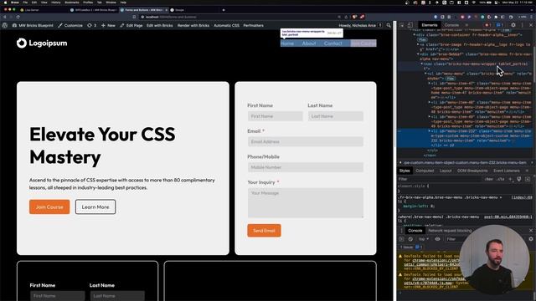Open the red error count badge in DevTools
This screenshot has height=301, width=536.
tap(487, 25)
